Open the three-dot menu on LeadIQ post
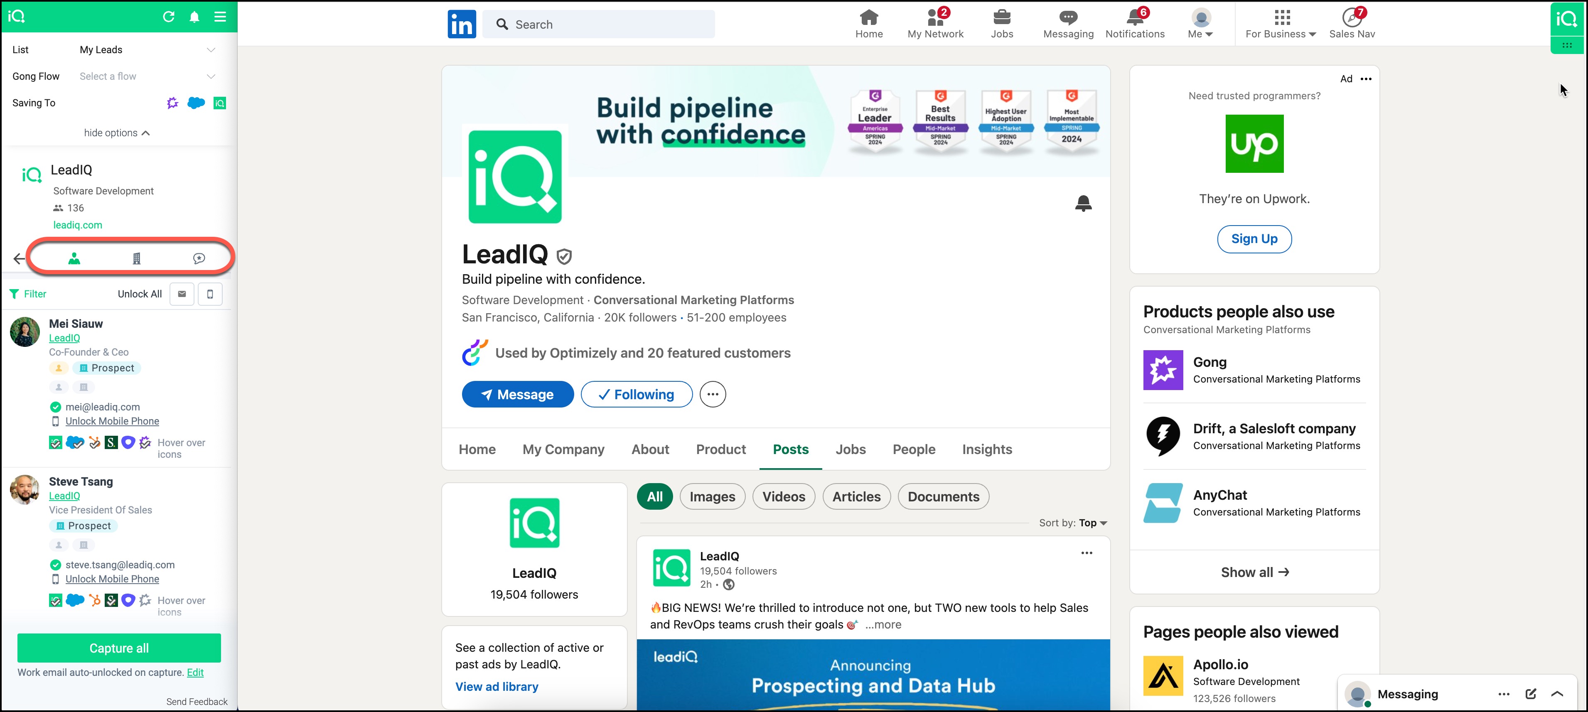This screenshot has height=712, width=1588. click(1086, 553)
